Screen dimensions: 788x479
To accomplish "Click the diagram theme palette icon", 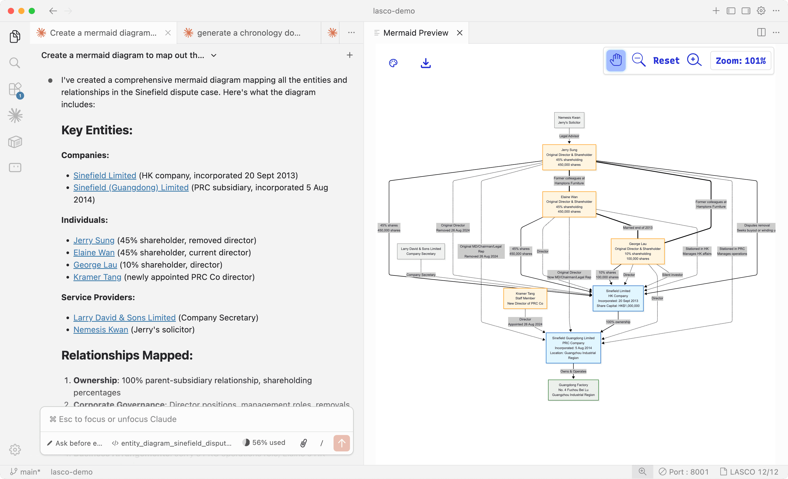I will coord(393,63).
